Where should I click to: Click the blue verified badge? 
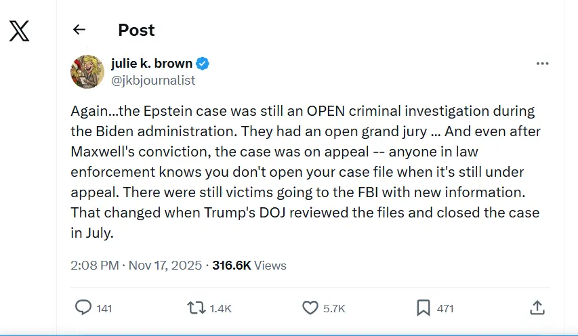[x=203, y=64]
